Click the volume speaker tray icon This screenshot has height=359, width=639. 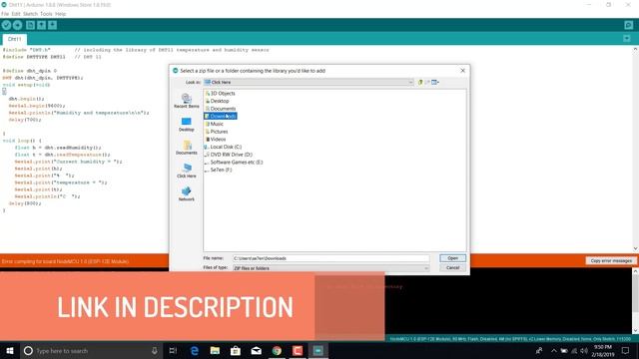(584, 350)
